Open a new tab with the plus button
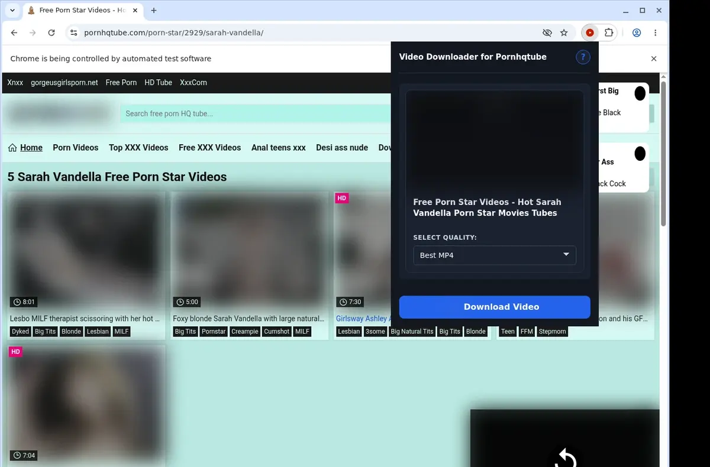Screen dimensions: 710x467 [154, 10]
